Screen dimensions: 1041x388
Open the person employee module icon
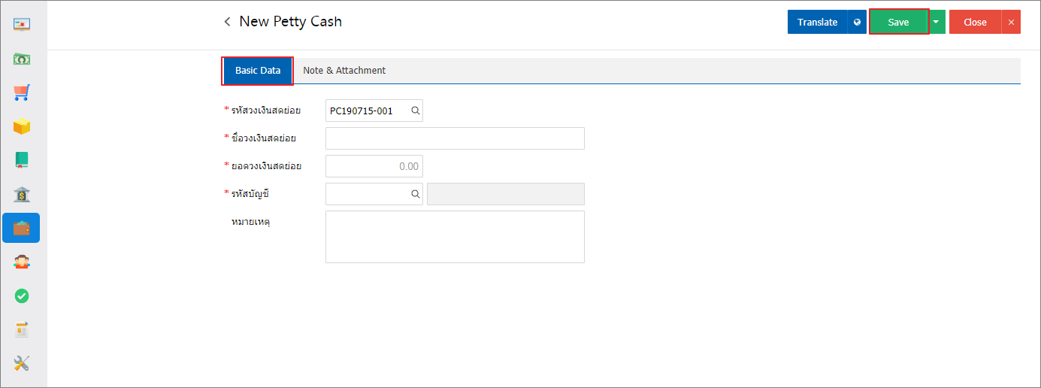[x=21, y=262]
